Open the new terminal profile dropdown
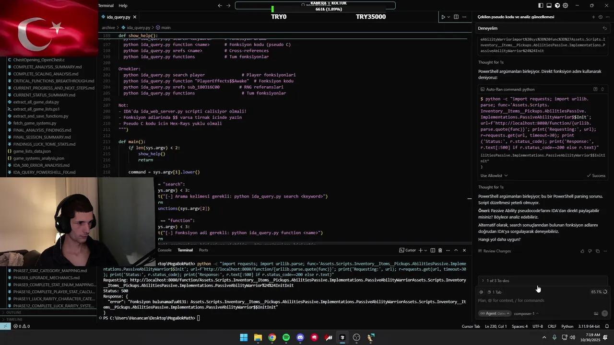 pos(426,250)
